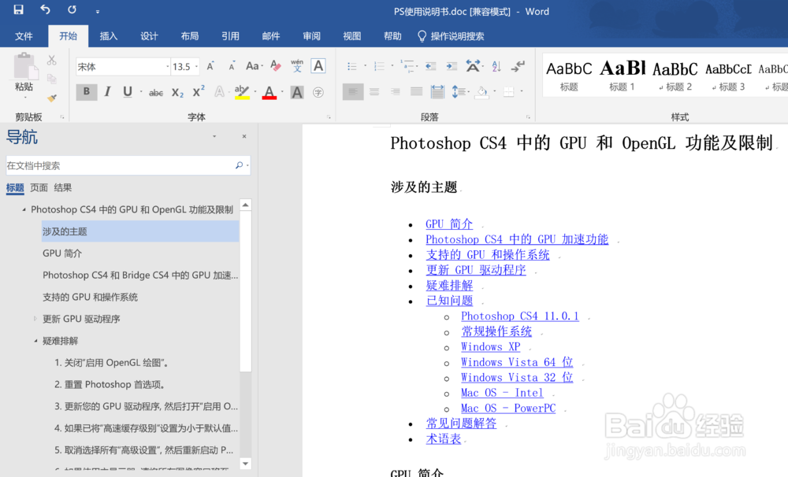This screenshot has width=788, height=477.
Task: Apply strikethrough formatting
Action: coord(156,92)
